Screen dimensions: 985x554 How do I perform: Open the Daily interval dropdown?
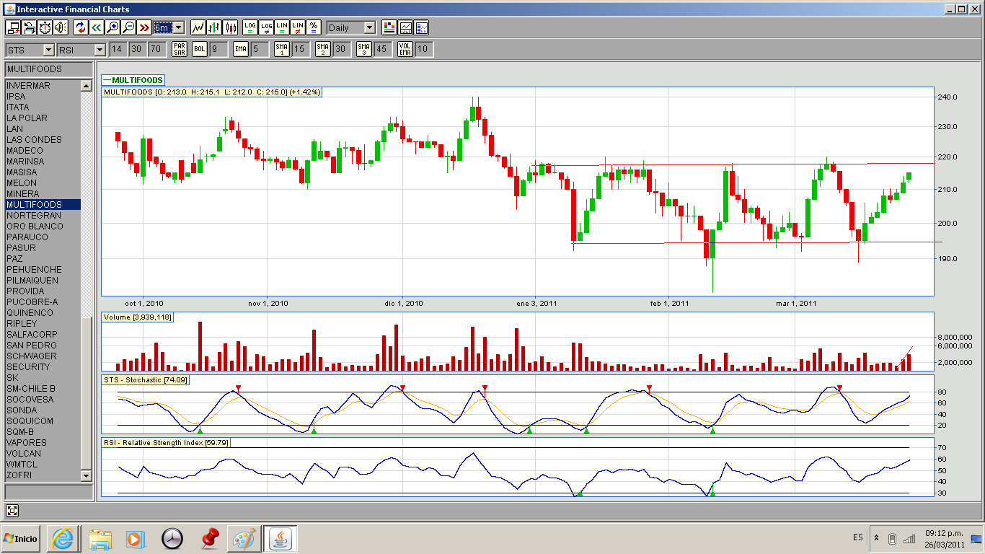click(369, 27)
